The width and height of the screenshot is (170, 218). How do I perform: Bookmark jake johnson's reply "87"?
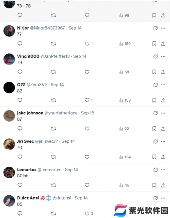(x=154, y=129)
